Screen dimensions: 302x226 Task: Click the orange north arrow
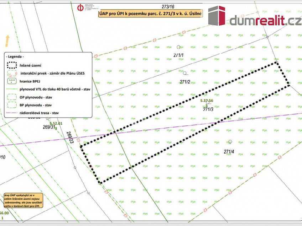tap(7, 41)
